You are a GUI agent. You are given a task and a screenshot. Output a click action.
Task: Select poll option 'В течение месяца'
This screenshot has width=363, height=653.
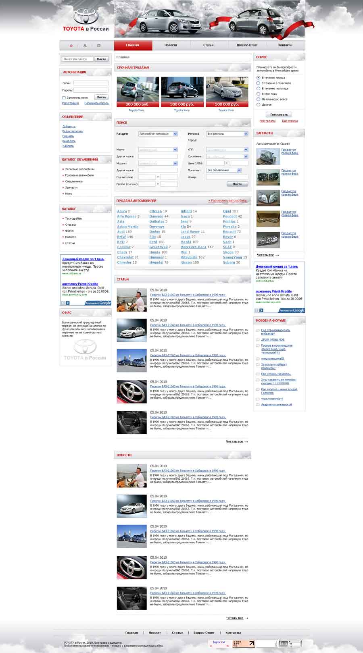259,78
